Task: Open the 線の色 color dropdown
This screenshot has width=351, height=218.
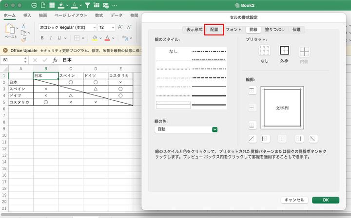Action: tap(214, 129)
